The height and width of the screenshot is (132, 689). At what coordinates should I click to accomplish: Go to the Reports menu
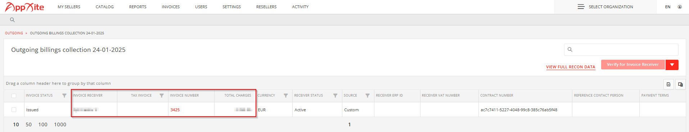click(x=138, y=7)
